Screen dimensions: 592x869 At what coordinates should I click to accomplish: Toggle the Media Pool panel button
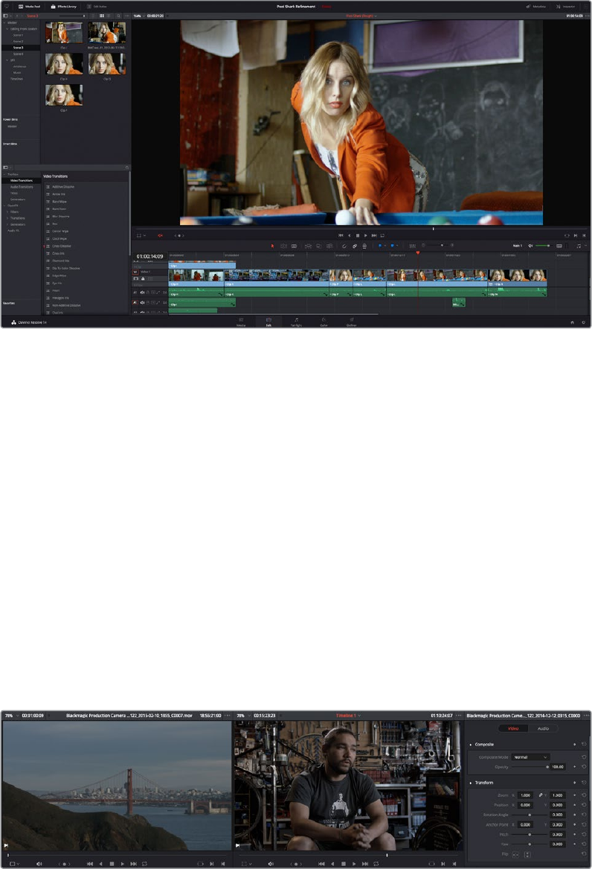pyautogui.click(x=30, y=7)
